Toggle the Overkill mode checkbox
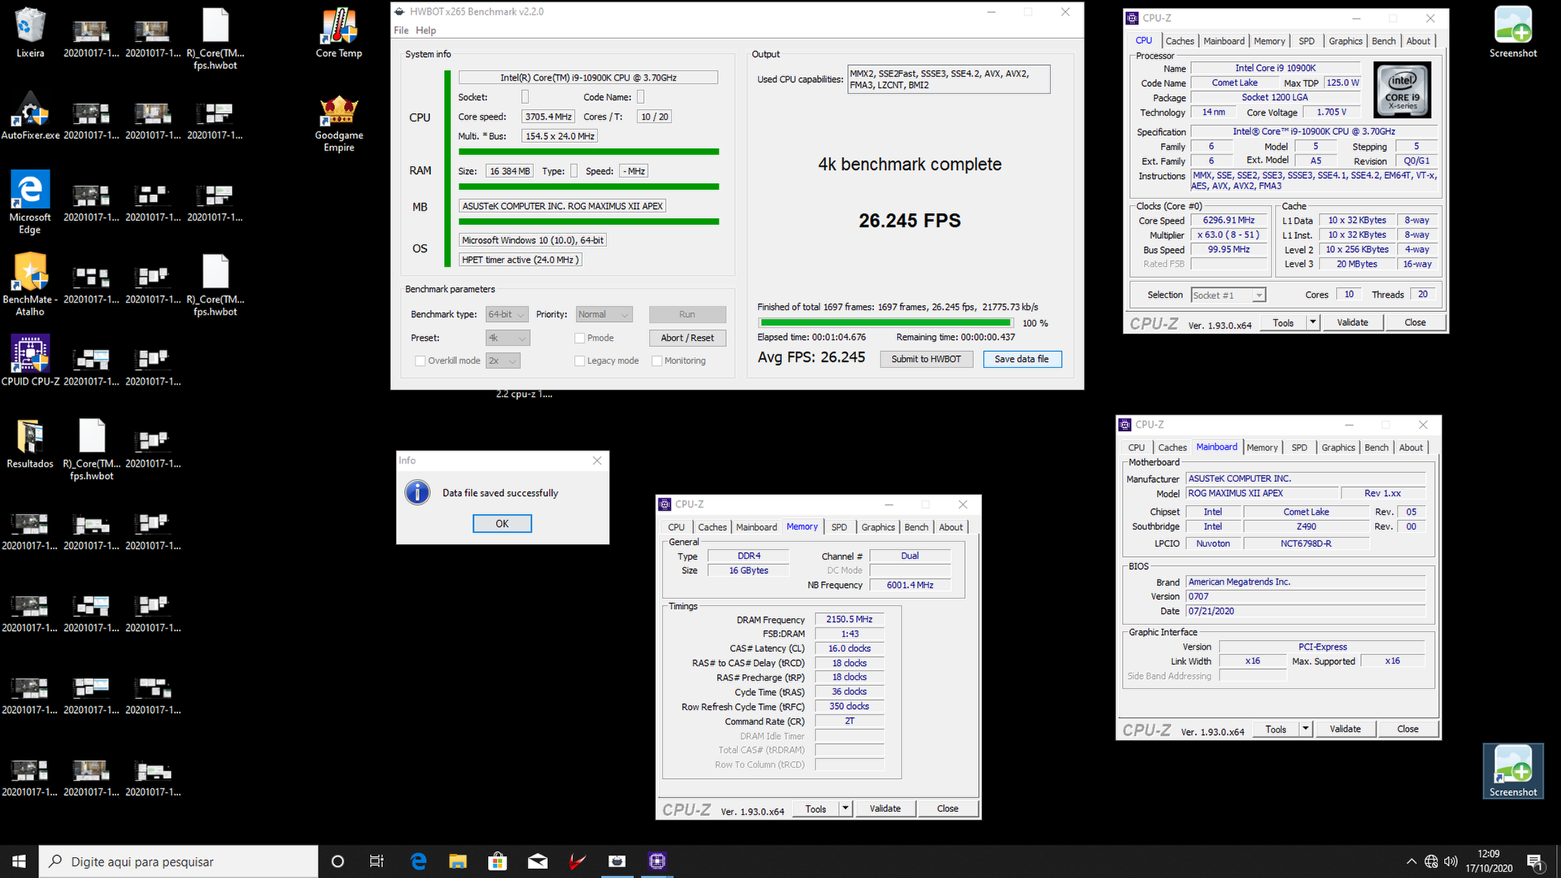This screenshot has height=878, width=1561. (420, 361)
